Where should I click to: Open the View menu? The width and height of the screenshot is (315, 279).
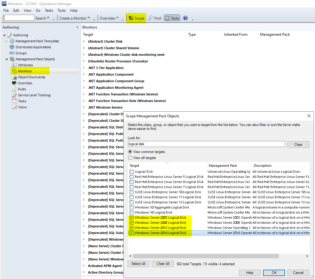28,10
